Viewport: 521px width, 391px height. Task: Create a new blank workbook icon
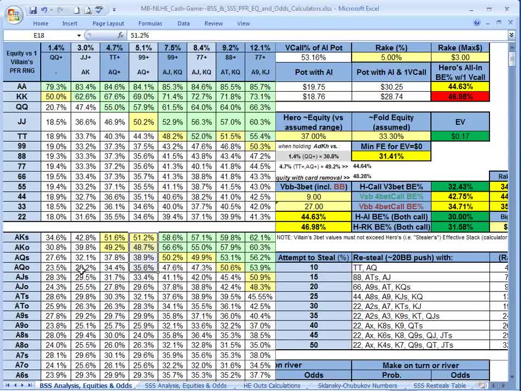tap(77, 10)
